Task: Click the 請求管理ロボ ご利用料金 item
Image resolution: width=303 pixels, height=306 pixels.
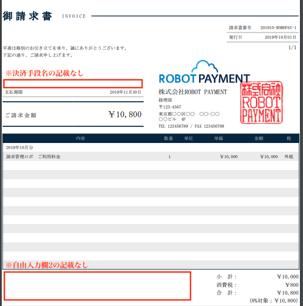Action: click(33, 157)
